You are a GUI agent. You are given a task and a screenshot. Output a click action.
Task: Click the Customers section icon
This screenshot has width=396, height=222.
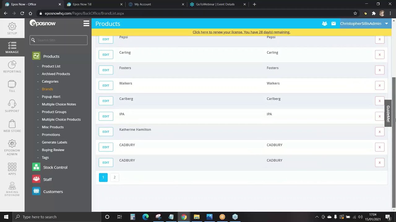pos(36,191)
